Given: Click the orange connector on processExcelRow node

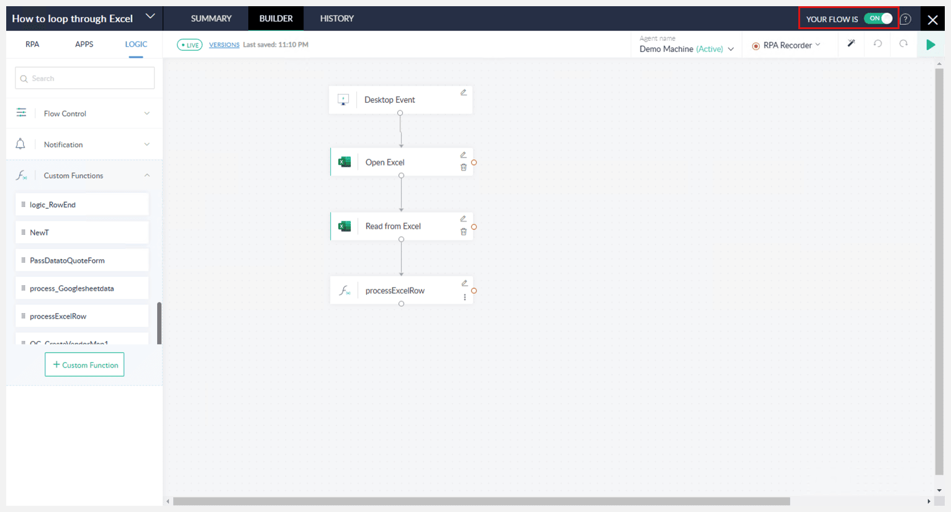Looking at the screenshot, I should 474,291.
